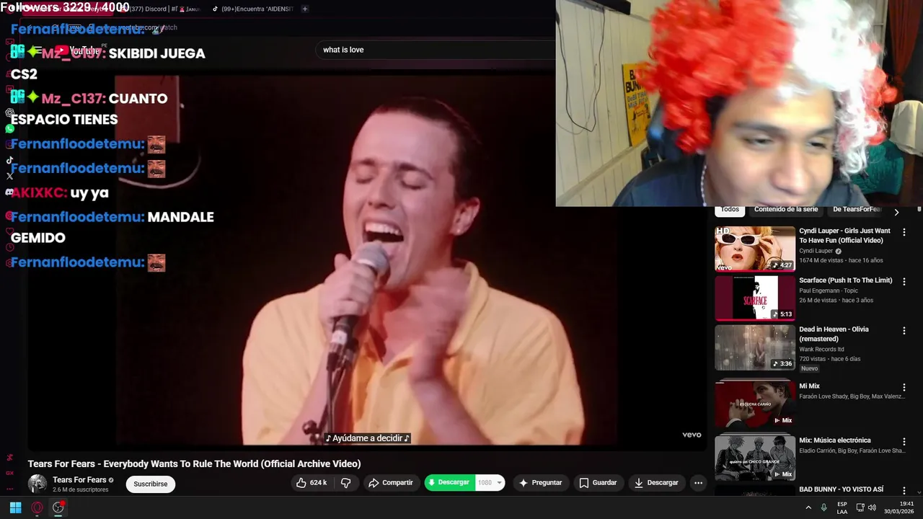Dislike the video with thumbs down
Screen dimensions: 923x519
coord(345,483)
